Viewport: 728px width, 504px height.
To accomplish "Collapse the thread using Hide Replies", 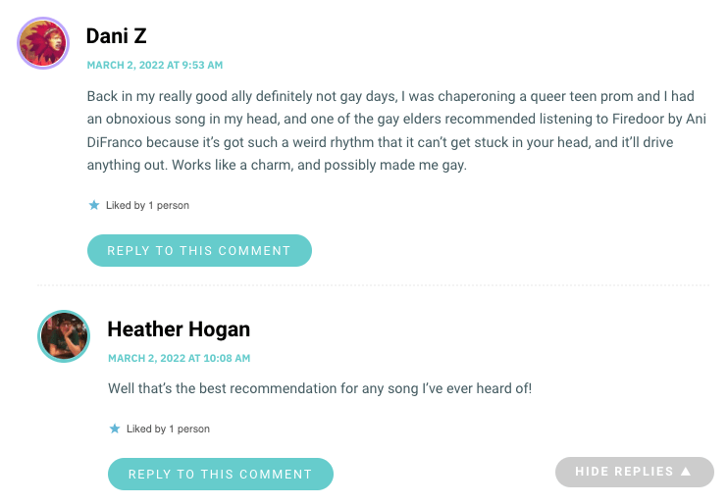I will click(634, 472).
